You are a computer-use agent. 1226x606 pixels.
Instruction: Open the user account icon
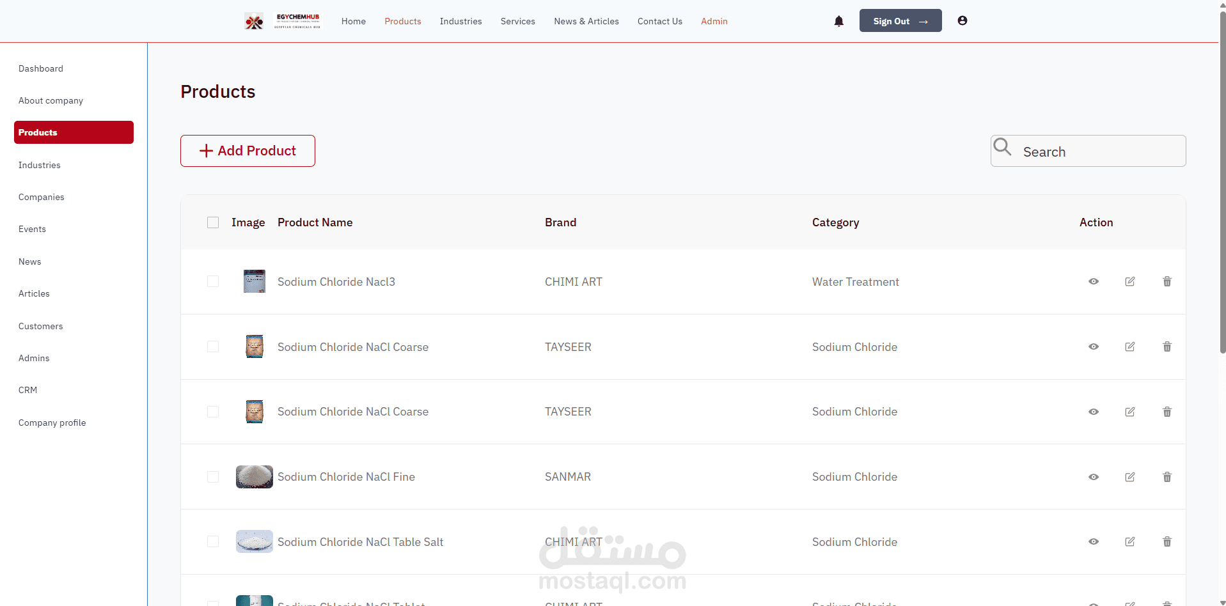963,20
